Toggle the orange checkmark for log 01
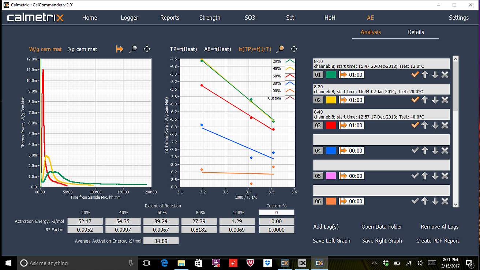This screenshot has height=270, width=480. click(415, 75)
